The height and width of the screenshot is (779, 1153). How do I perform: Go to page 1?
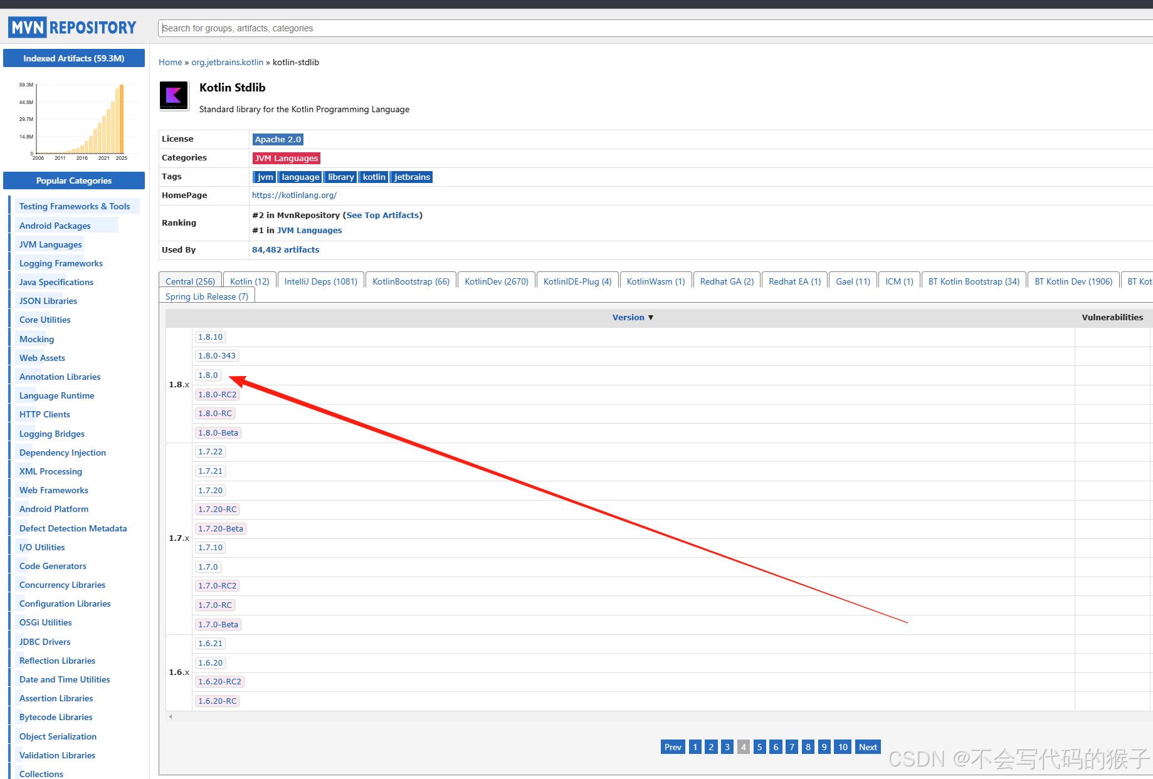695,747
